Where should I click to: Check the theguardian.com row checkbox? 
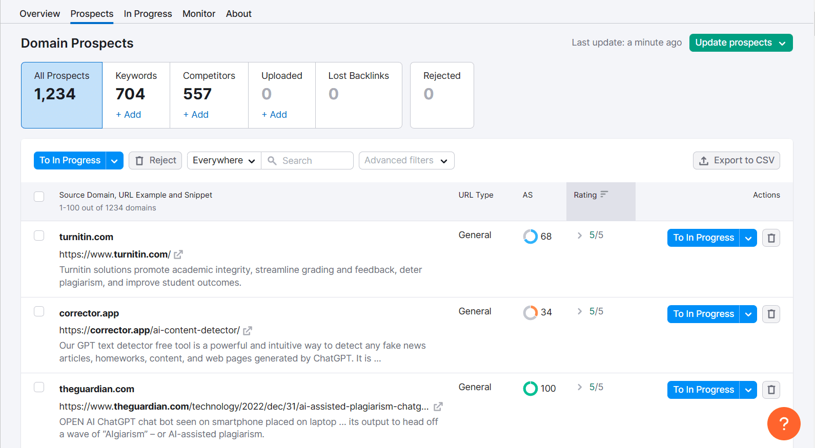point(39,387)
